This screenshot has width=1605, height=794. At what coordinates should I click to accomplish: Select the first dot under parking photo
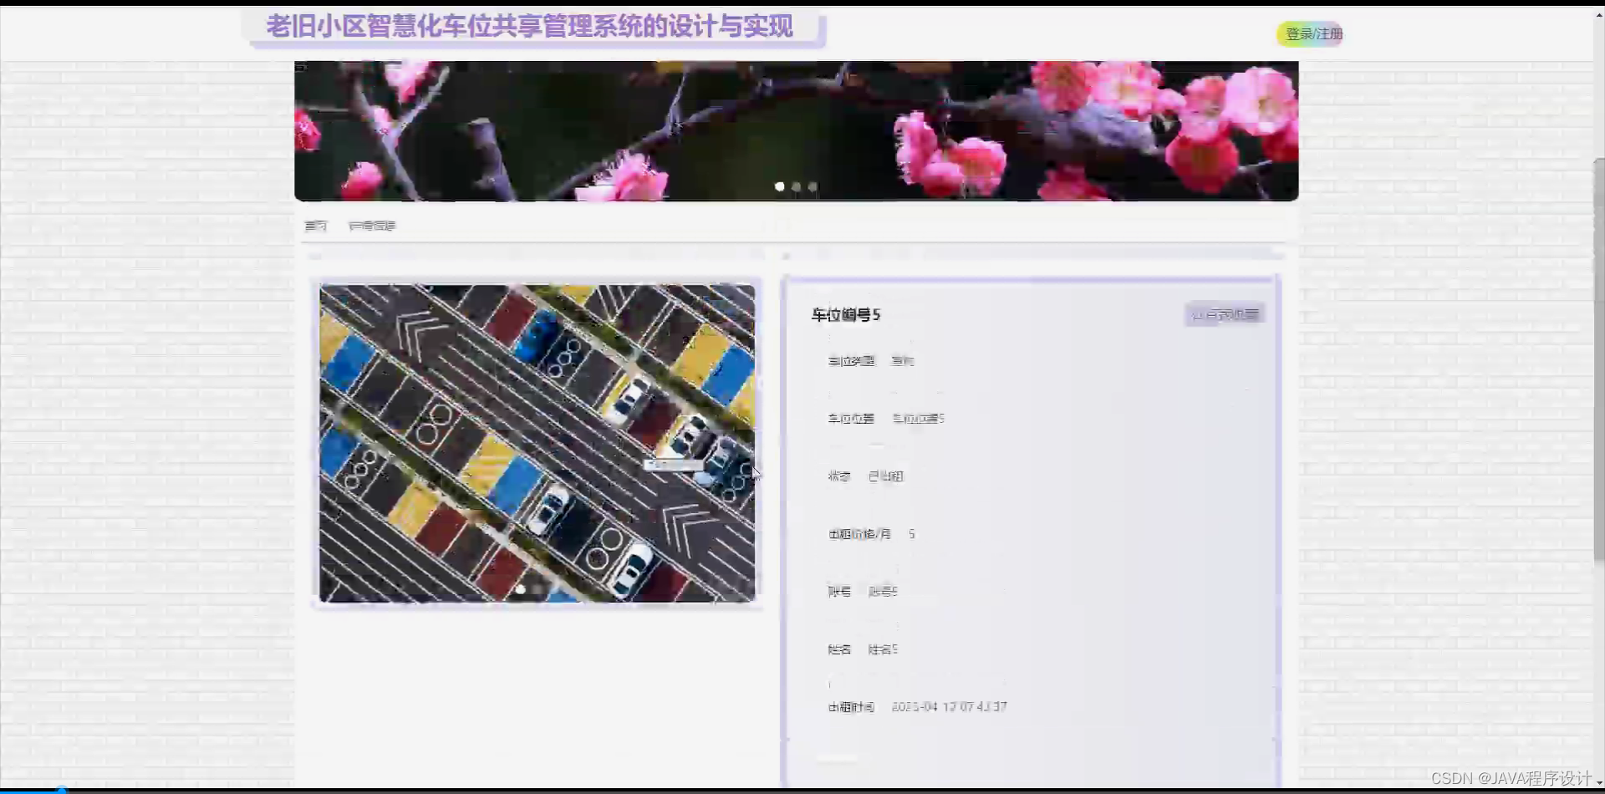tap(521, 589)
